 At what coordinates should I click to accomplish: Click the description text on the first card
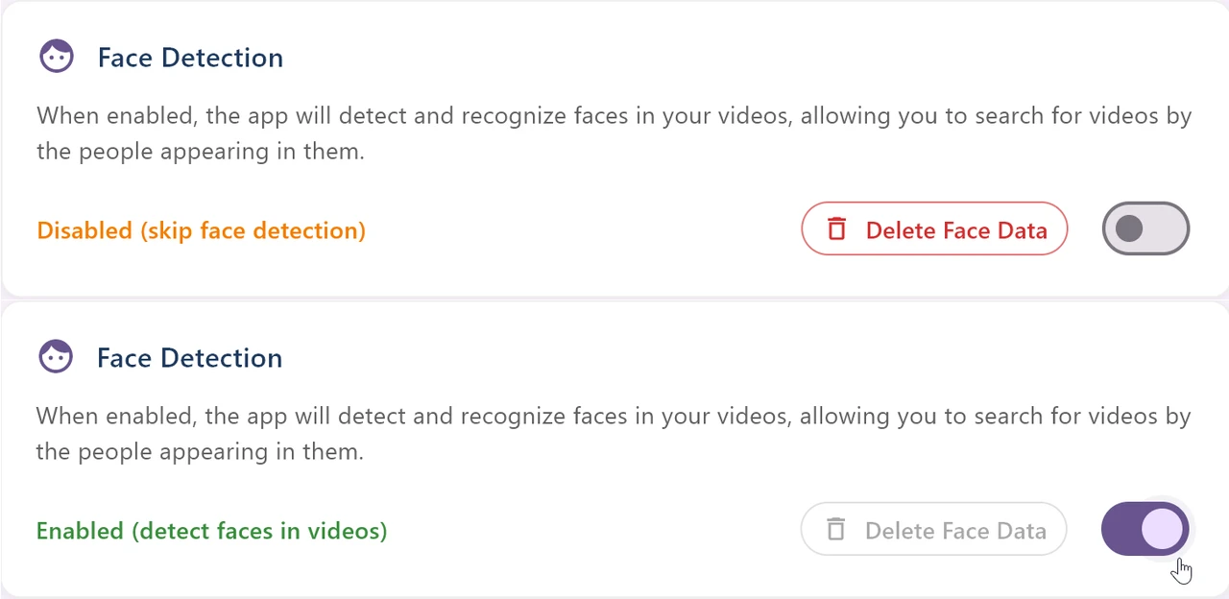[x=614, y=132]
